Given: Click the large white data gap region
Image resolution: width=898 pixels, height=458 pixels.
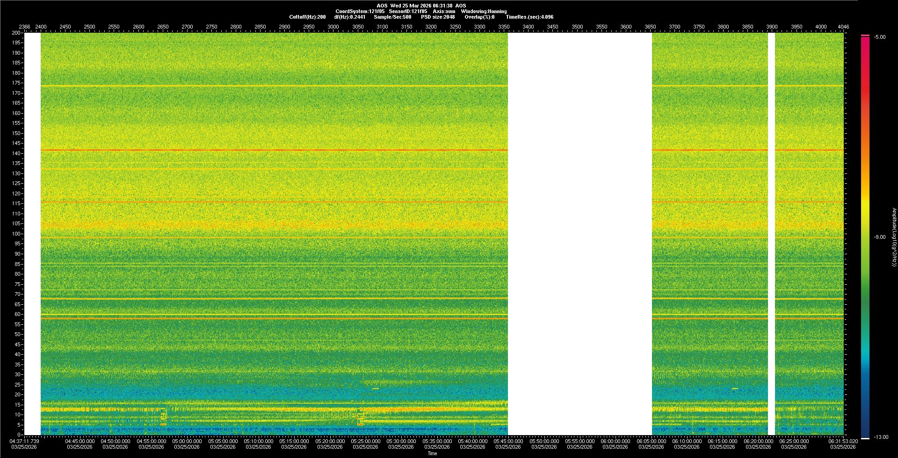Looking at the screenshot, I should coord(579,234).
